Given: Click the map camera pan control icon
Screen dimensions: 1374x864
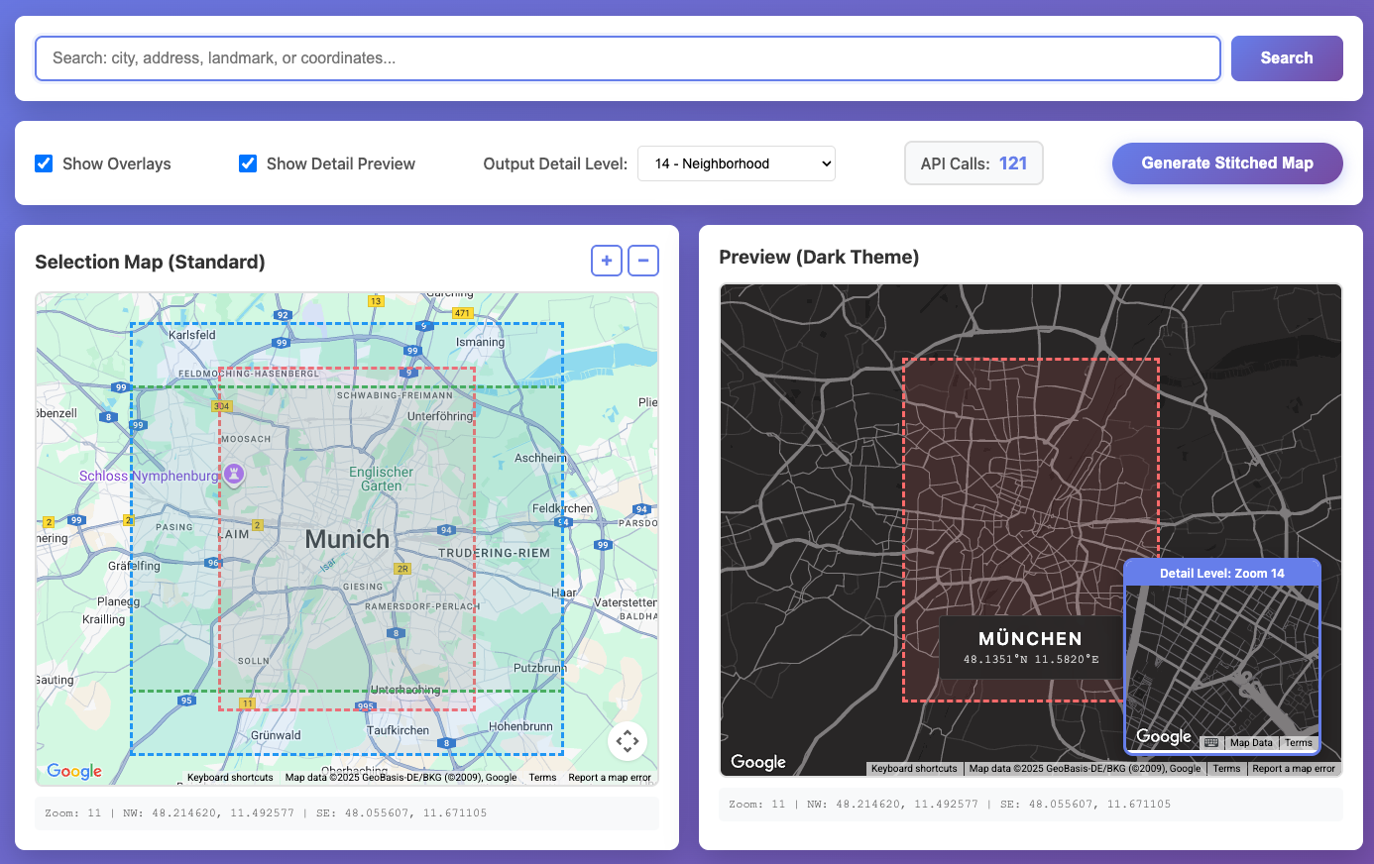Looking at the screenshot, I should click(x=628, y=740).
